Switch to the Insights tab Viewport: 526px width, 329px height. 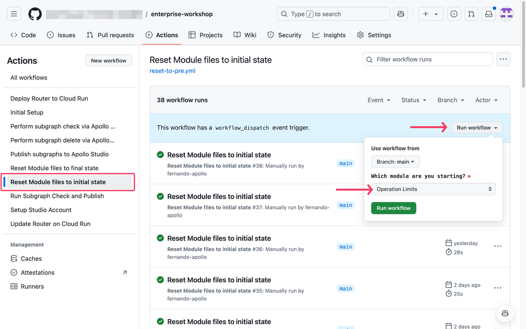coord(329,35)
